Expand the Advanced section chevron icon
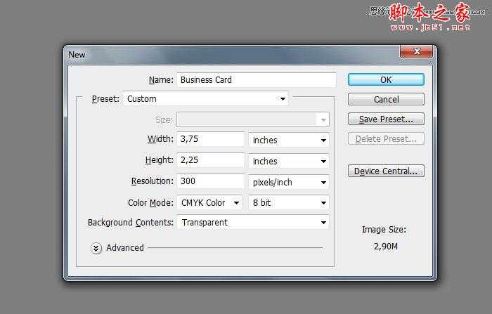 (97, 248)
